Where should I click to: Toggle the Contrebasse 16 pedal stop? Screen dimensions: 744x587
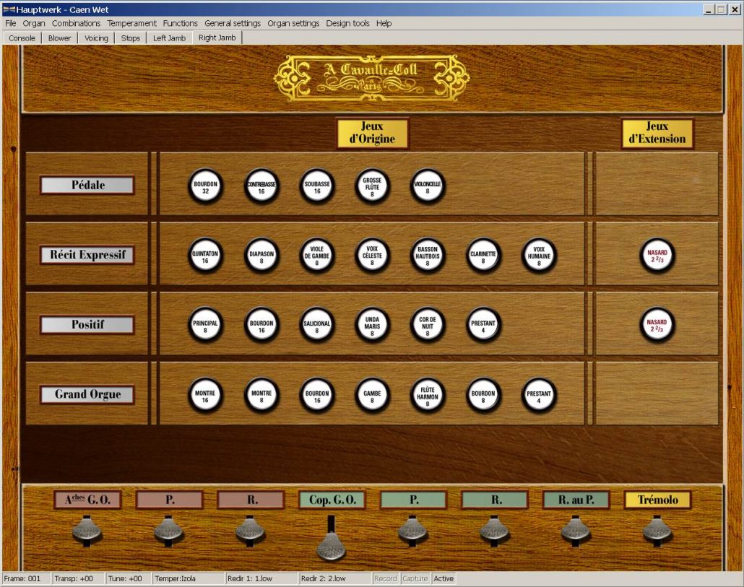(261, 186)
